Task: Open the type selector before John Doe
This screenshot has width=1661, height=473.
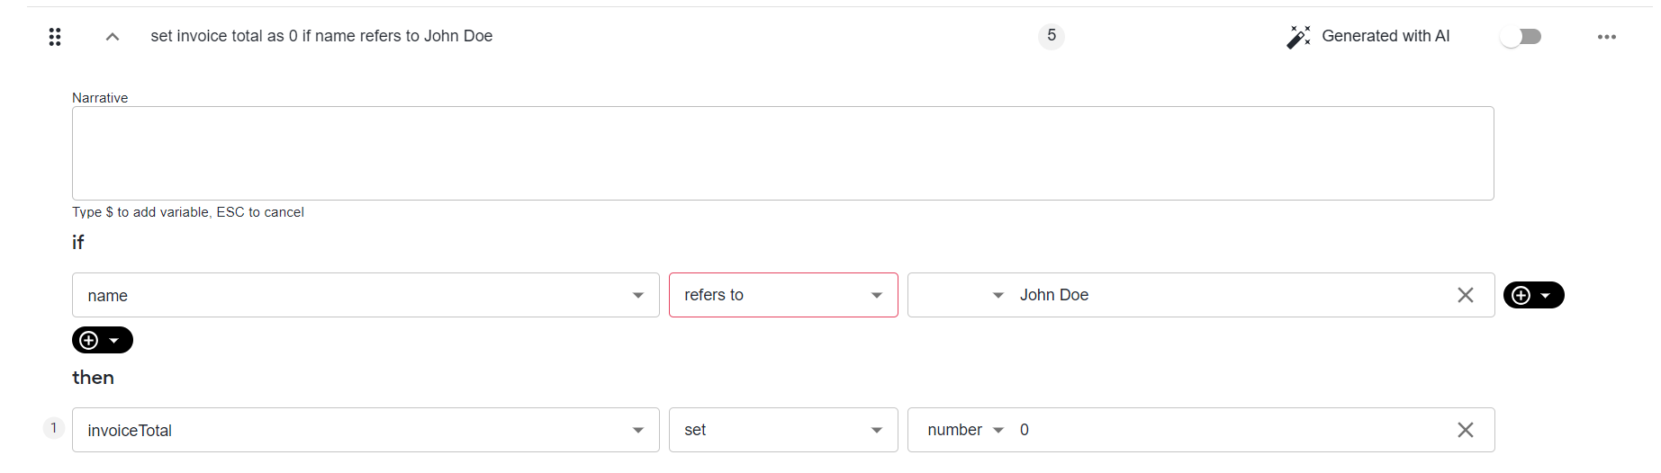Action: coord(998,295)
